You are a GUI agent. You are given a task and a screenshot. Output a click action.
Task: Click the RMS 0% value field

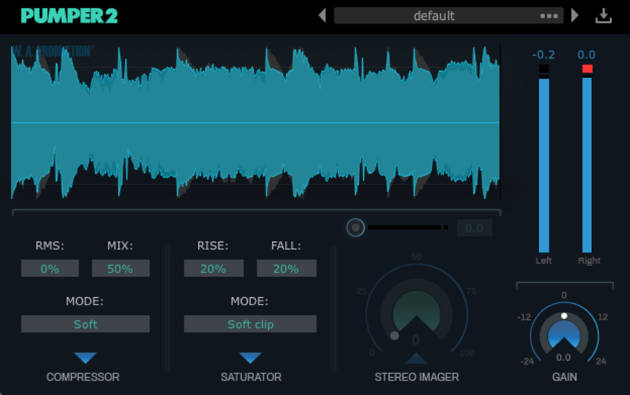pos(50,268)
